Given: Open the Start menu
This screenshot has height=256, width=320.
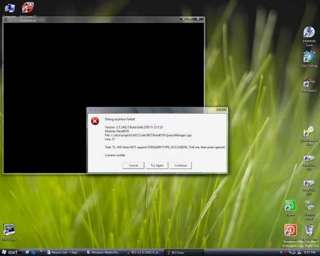Looking at the screenshot, I should [10, 252].
